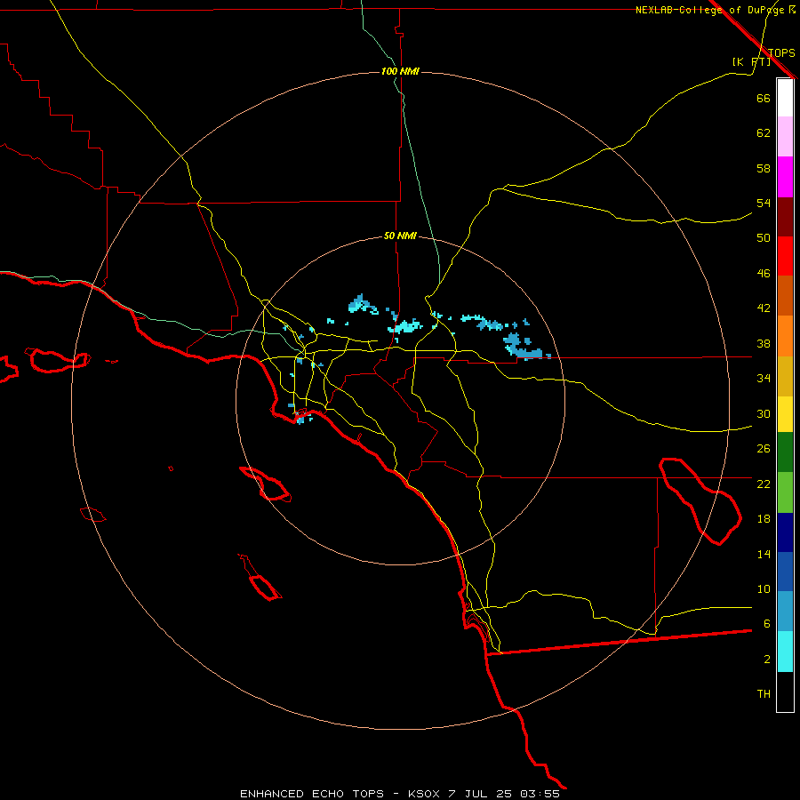Click the legend value 18

(x=764, y=519)
